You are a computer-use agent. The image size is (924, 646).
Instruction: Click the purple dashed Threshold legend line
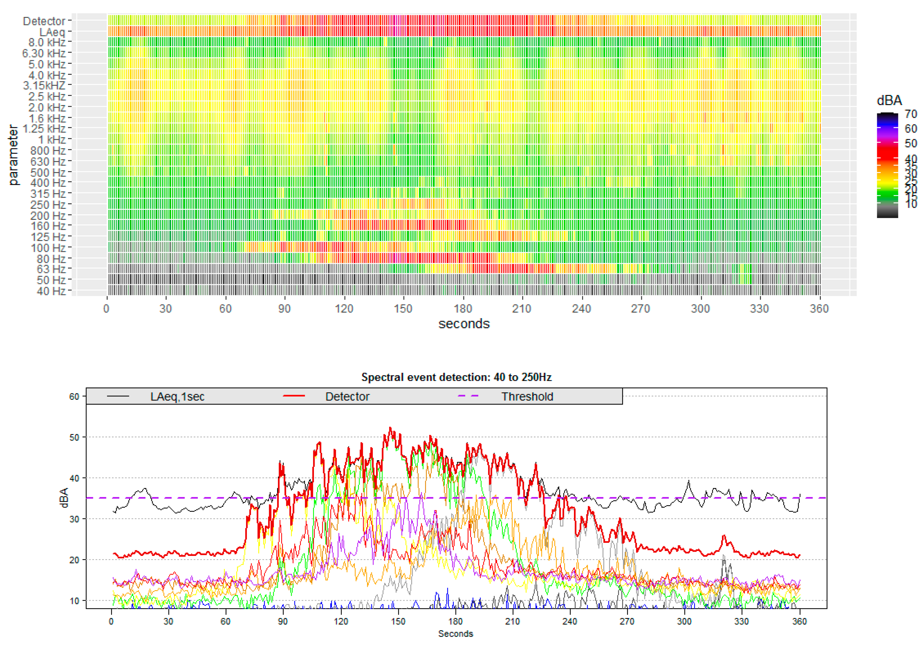click(x=469, y=396)
